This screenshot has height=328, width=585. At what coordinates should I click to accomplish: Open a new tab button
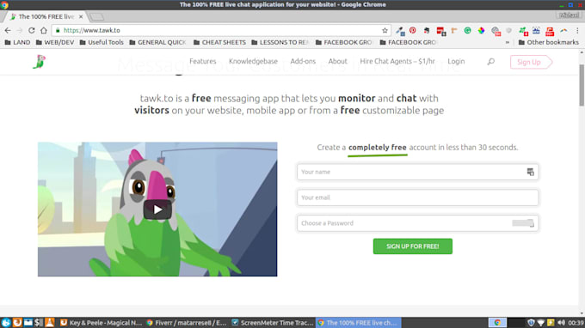[x=97, y=17]
